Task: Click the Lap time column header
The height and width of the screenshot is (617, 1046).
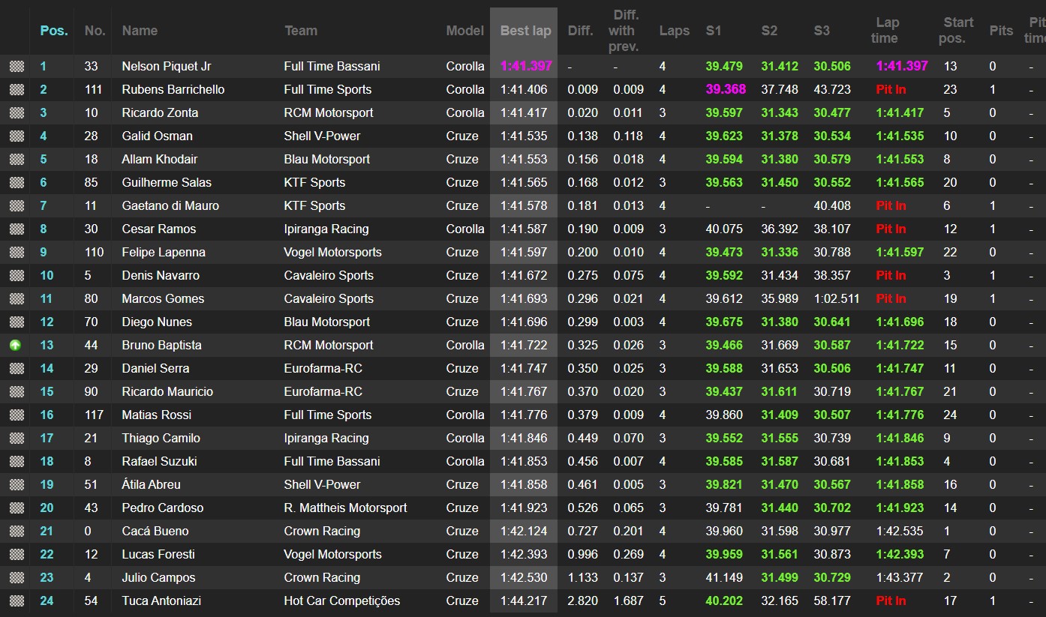Action: click(887, 31)
